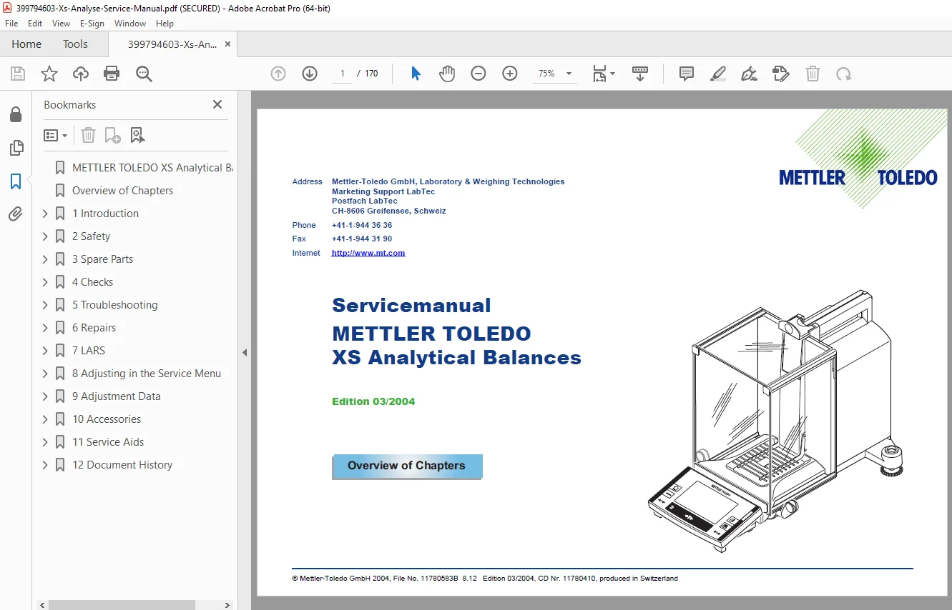Go to next page arrow icon
This screenshot has width=952, height=610.
310,74
